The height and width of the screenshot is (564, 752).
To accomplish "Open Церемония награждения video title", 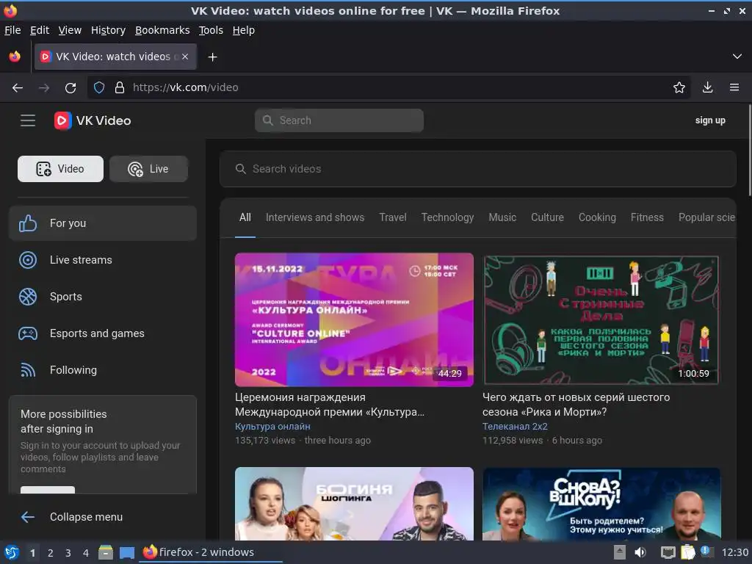I will [x=330, y=405].
